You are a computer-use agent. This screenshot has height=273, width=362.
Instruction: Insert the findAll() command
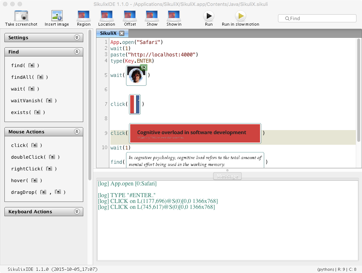point(29,77)
